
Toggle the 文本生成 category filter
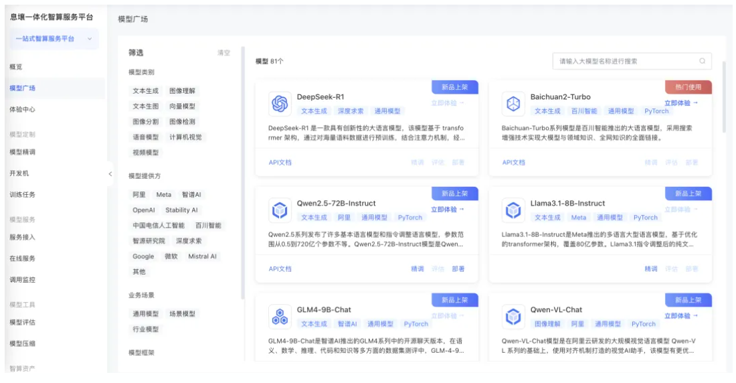(x=145, y=90)
